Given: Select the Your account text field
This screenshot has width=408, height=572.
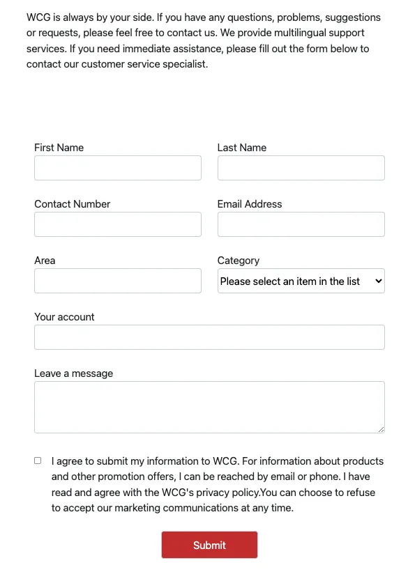Looking at the screenshot, I should (x=209, y=337).
